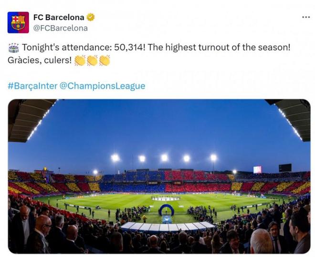Image resolution: width=315 pixels, height=257 pixels.
Task: Click the gold verified badge
Action: 91,18
